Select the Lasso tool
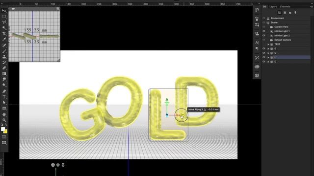 (x=4, y=22)
